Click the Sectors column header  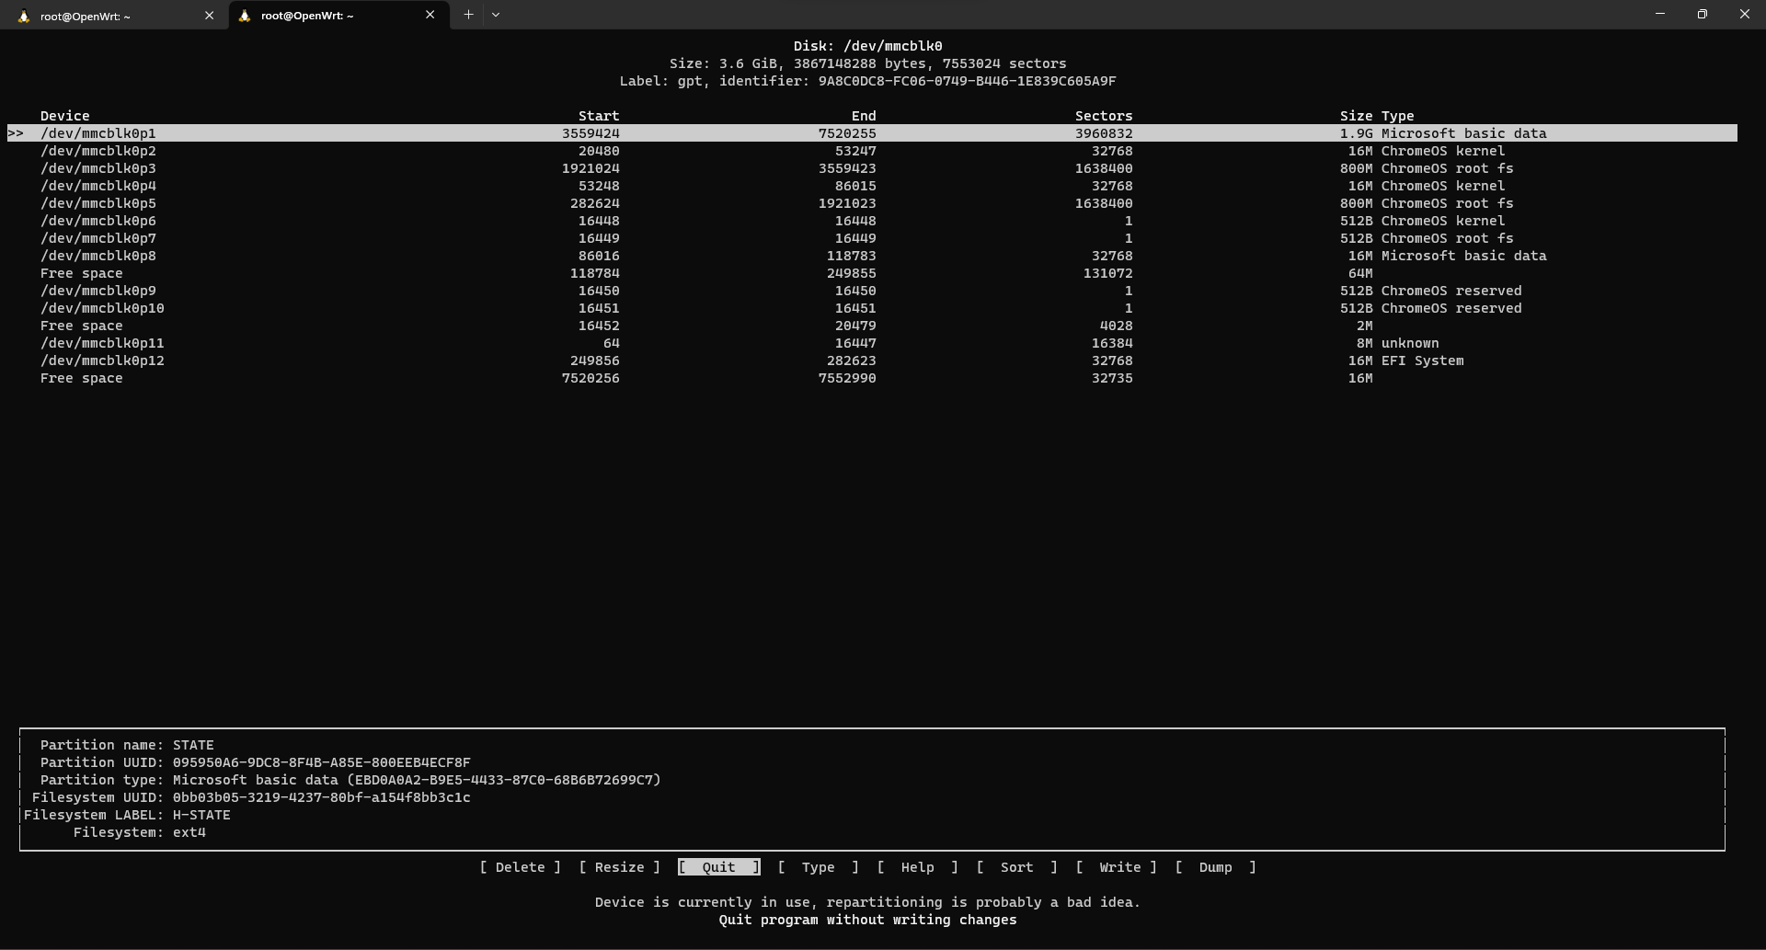point(1104,116)
